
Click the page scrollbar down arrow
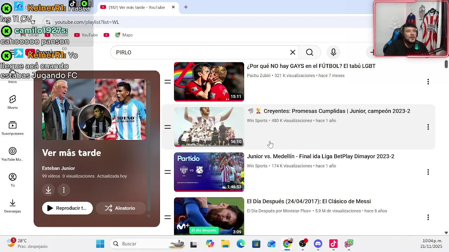[446, 233]
